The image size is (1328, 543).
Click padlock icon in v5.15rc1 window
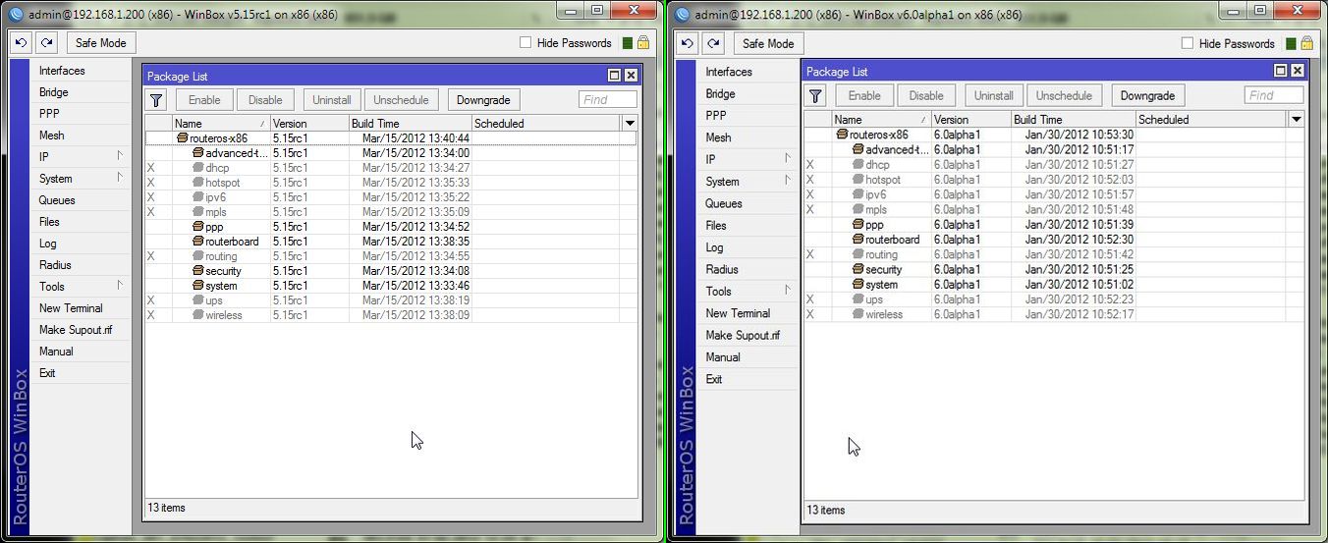[643, 42]
